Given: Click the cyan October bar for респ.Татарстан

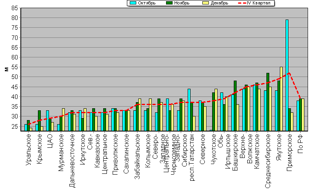Looking at the screenshot, I should (189, 110).
